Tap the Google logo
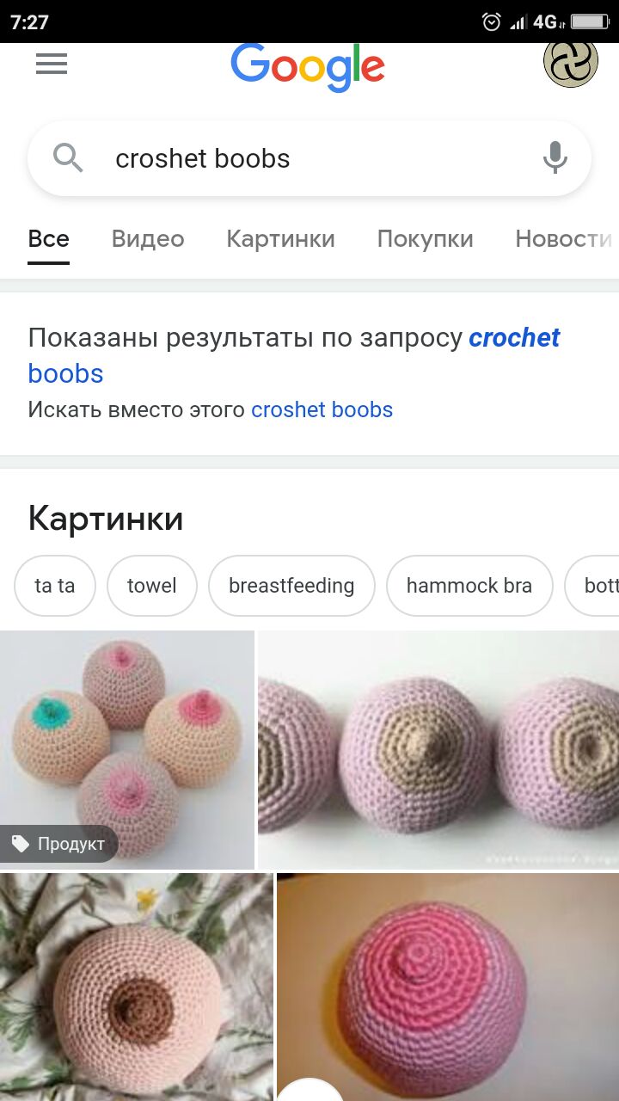 [x=308, y=67]
